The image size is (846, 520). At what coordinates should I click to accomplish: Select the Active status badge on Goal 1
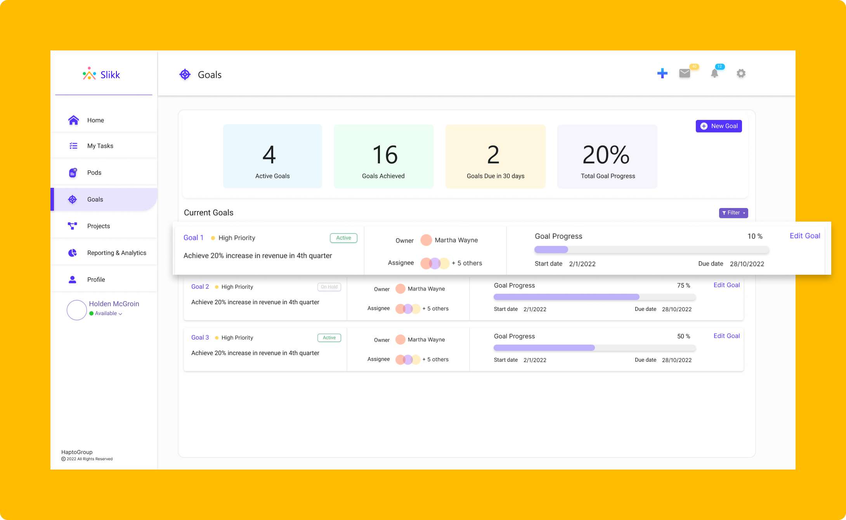343,237
